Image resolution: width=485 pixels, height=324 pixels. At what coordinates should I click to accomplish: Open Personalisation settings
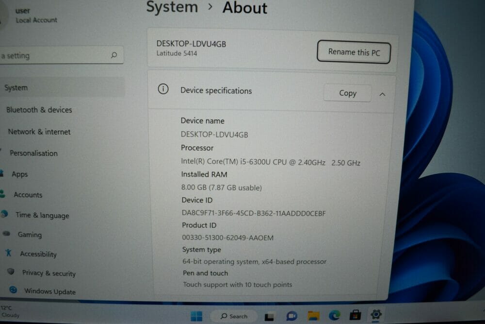click(x=34, y=153)
